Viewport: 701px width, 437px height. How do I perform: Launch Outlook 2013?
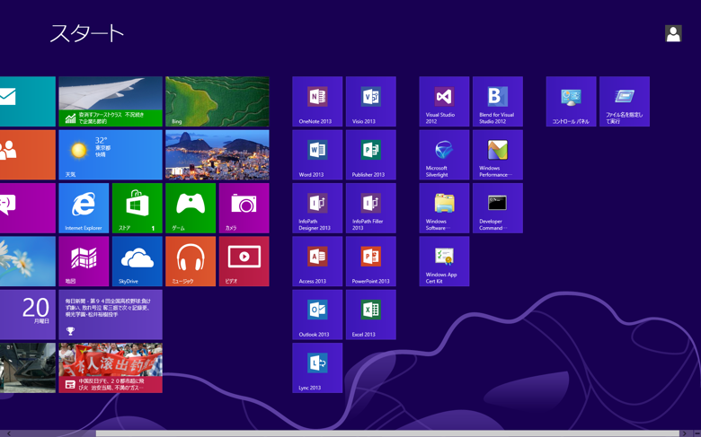tap(317, 315)
